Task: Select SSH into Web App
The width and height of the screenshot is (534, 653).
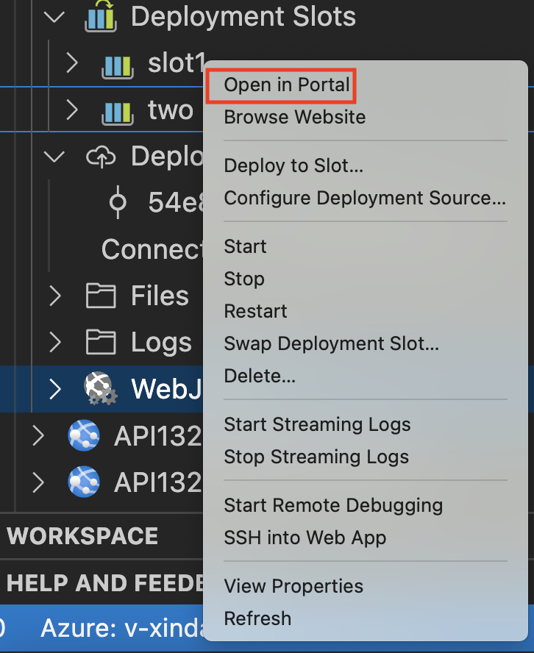Action: [305, 538]
